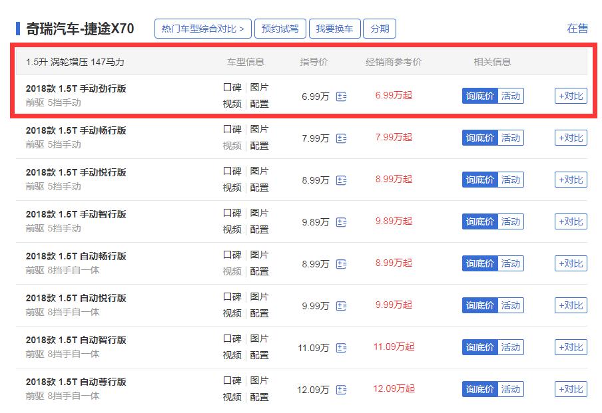The image size is (602, 413).
Task: Open price calculator icon for 自动畅行版
Action: [x=341, y=264]
